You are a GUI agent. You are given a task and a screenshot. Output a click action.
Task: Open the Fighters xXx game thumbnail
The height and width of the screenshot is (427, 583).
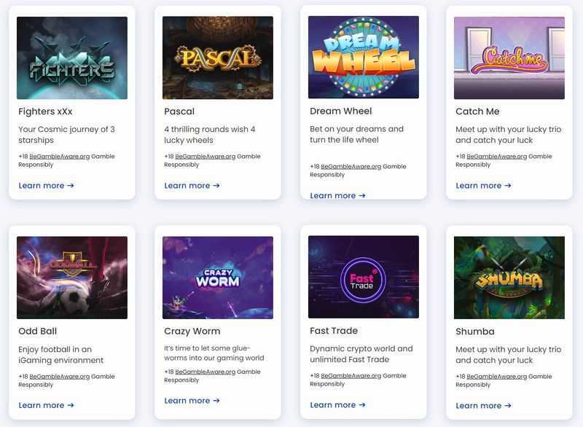pyautogui.click(x=72, y=58)
